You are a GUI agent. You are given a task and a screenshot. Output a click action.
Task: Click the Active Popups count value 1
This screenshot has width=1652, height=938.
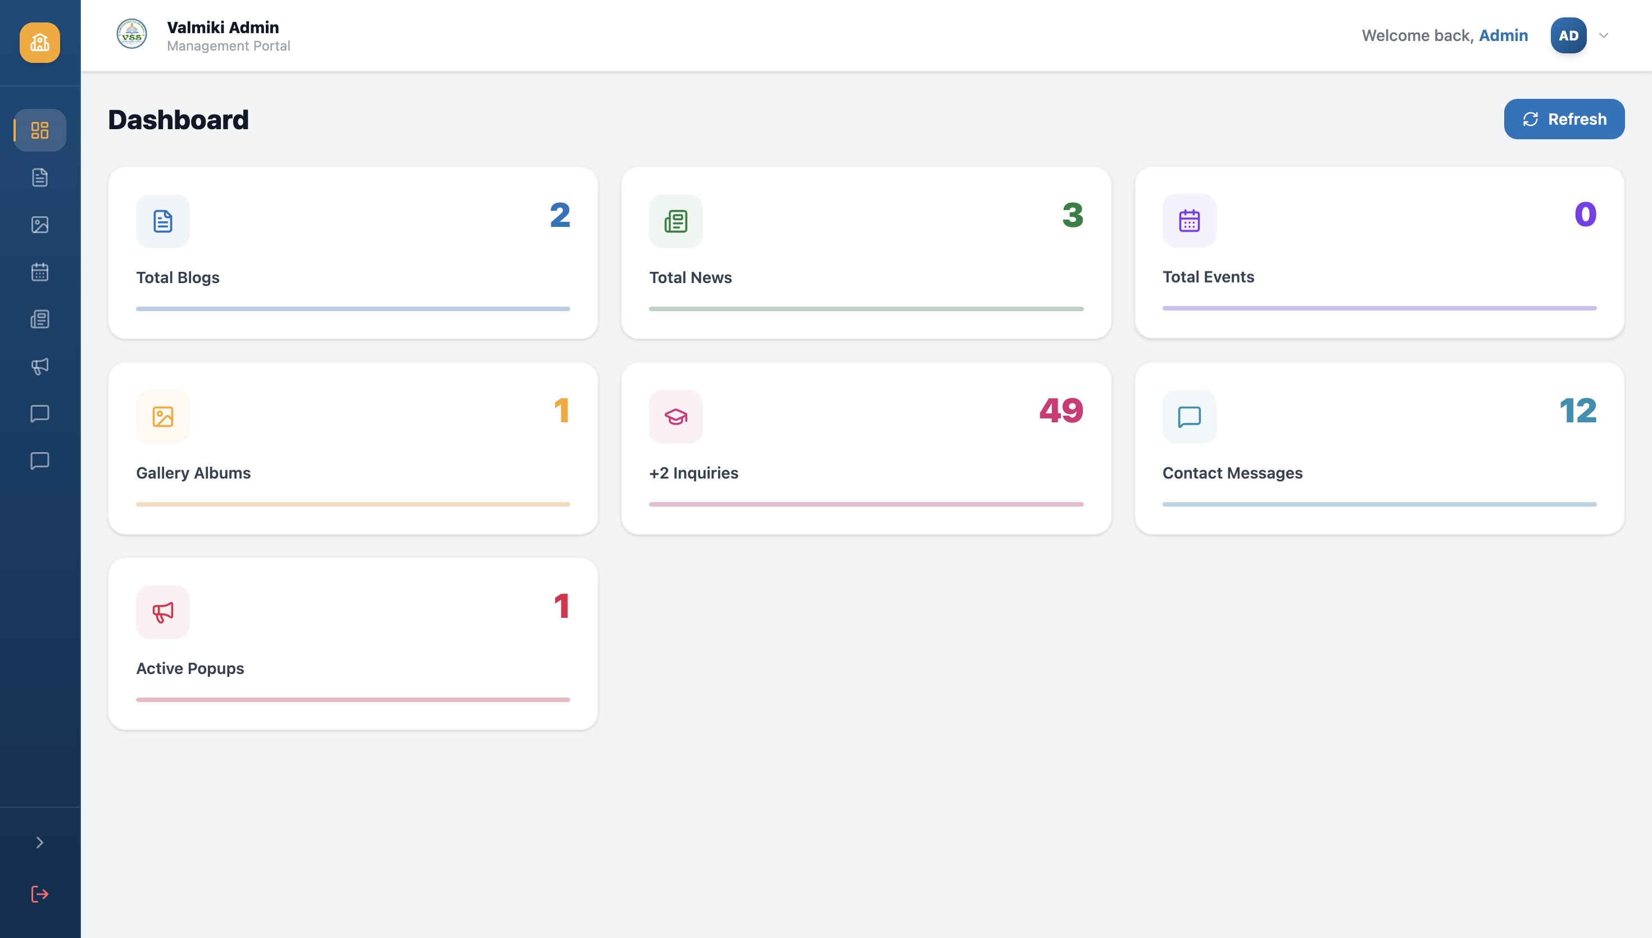click(x=562, y=606)
